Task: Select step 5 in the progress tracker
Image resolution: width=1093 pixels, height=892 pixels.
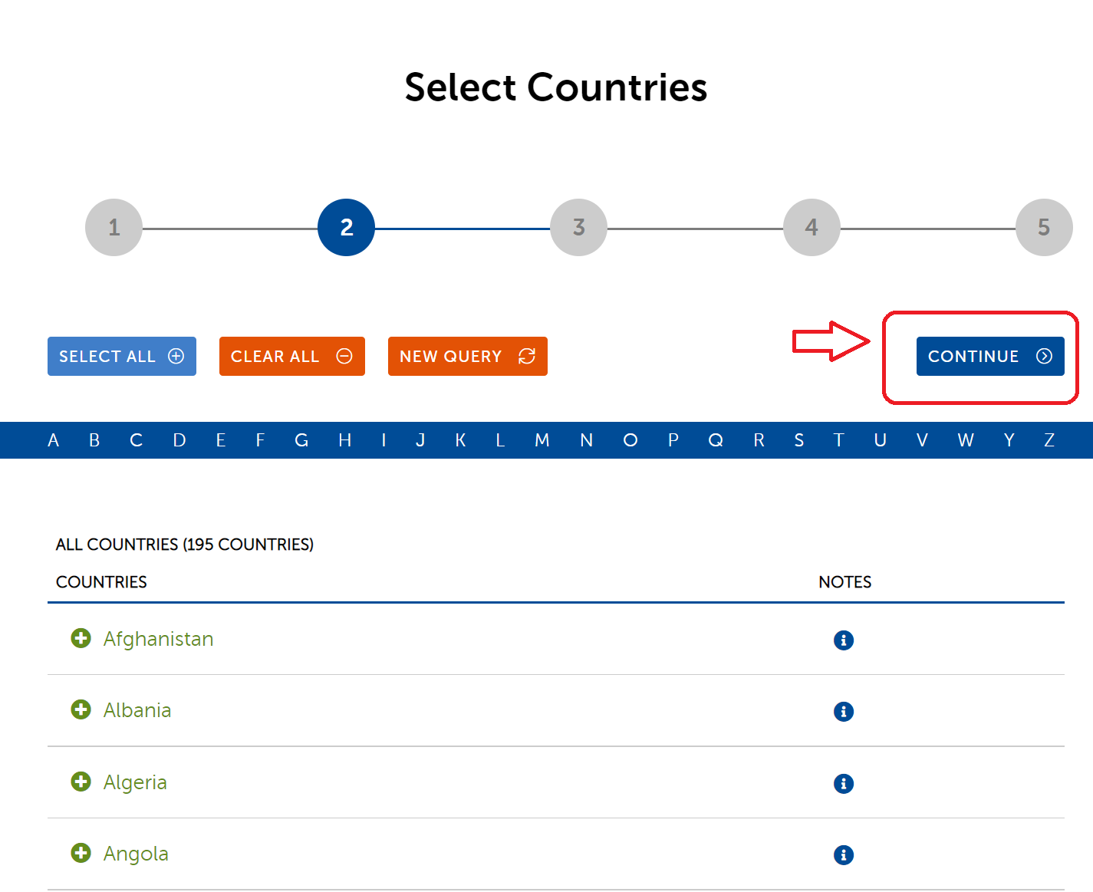Action: 1043,227
